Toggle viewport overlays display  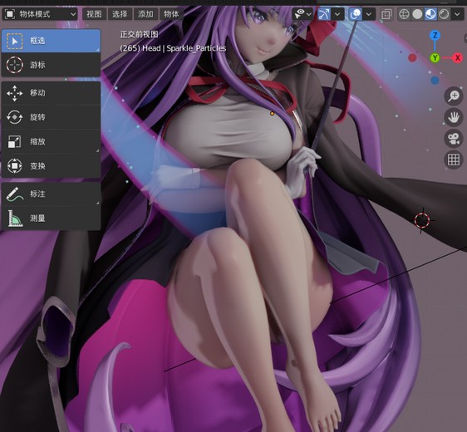[355, 14]
